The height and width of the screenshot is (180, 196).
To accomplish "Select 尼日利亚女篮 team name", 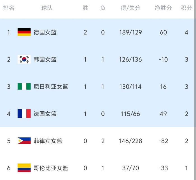I will (51, 87).
